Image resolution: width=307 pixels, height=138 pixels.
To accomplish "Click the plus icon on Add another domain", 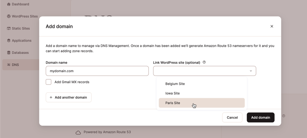I will click(x=51, y=98).
